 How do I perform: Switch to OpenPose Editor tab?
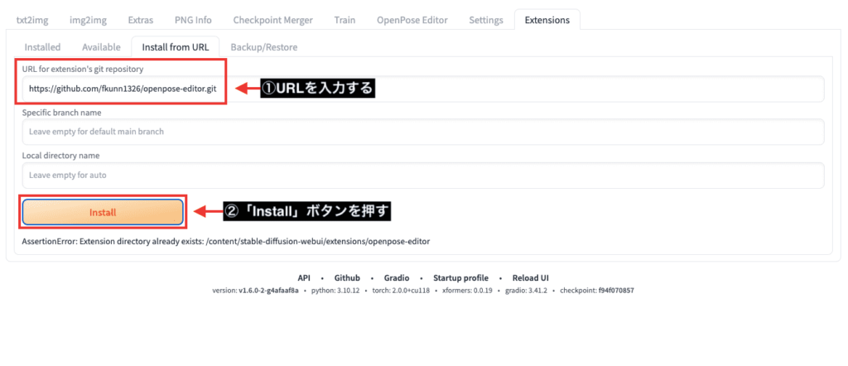pyautogui.click(x=412, y=20)
